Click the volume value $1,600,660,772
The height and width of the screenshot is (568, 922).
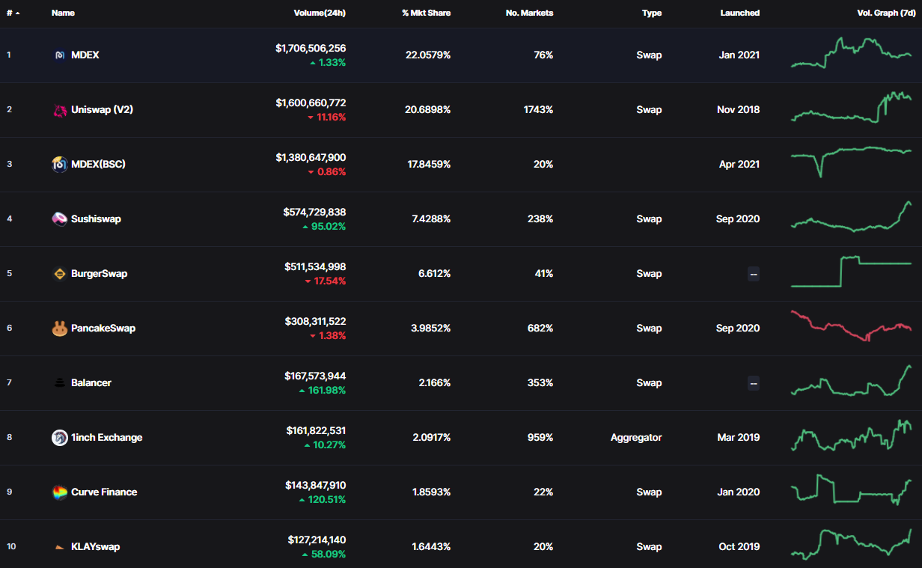click(x=311, y=103)
